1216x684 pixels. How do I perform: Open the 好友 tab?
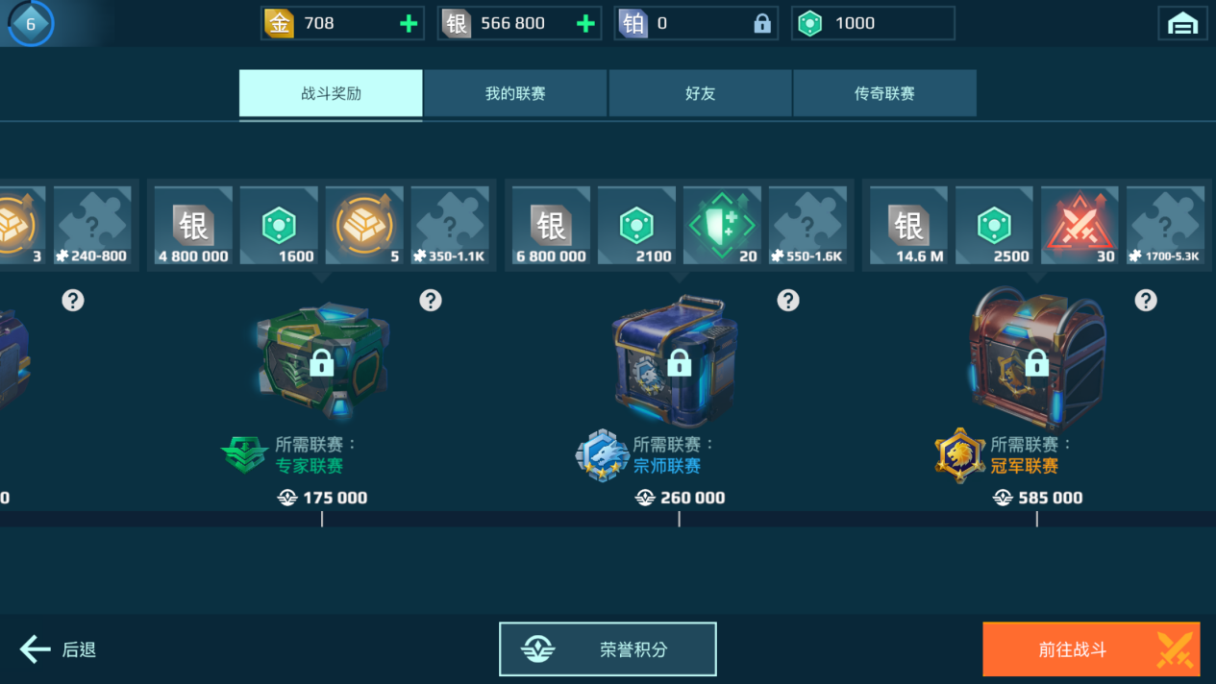[x=700, y=93]
